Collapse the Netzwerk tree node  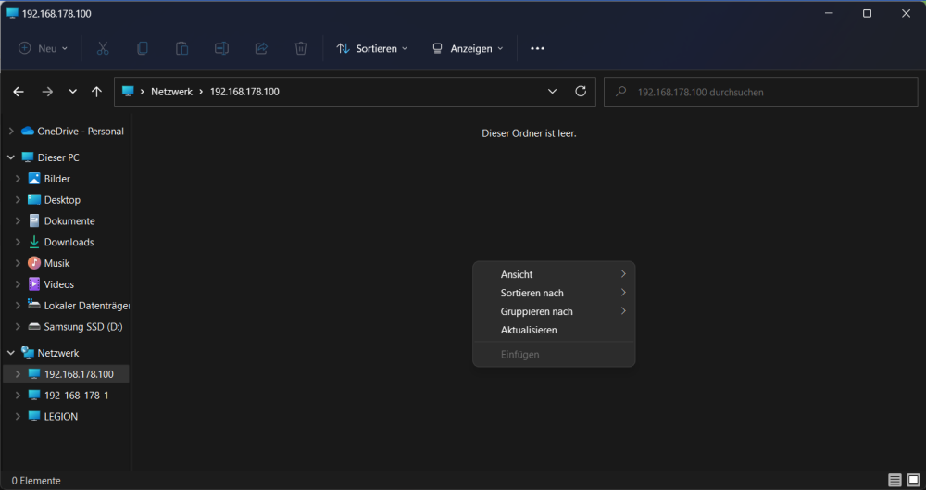[10, 353]
